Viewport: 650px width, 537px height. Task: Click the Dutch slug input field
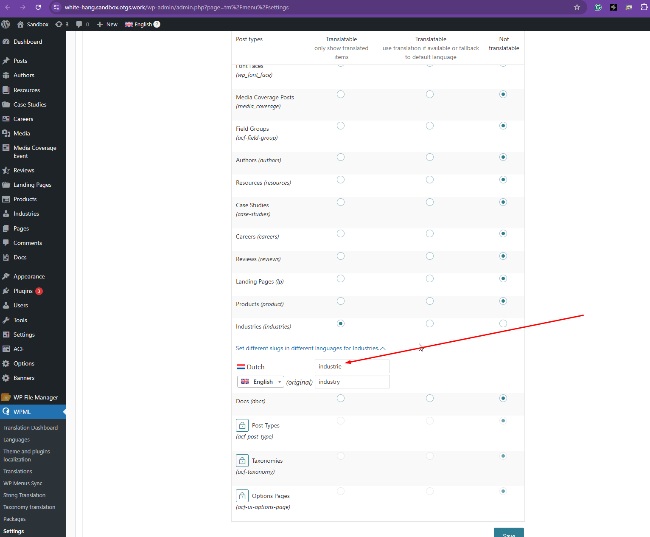click(352, 366)
